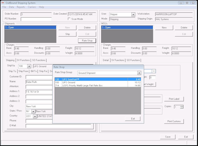Click the Date Created field

point(82,14)
